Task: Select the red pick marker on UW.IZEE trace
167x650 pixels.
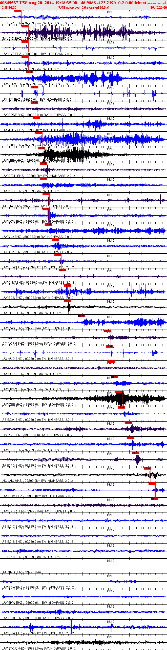Action: (119, 392)
